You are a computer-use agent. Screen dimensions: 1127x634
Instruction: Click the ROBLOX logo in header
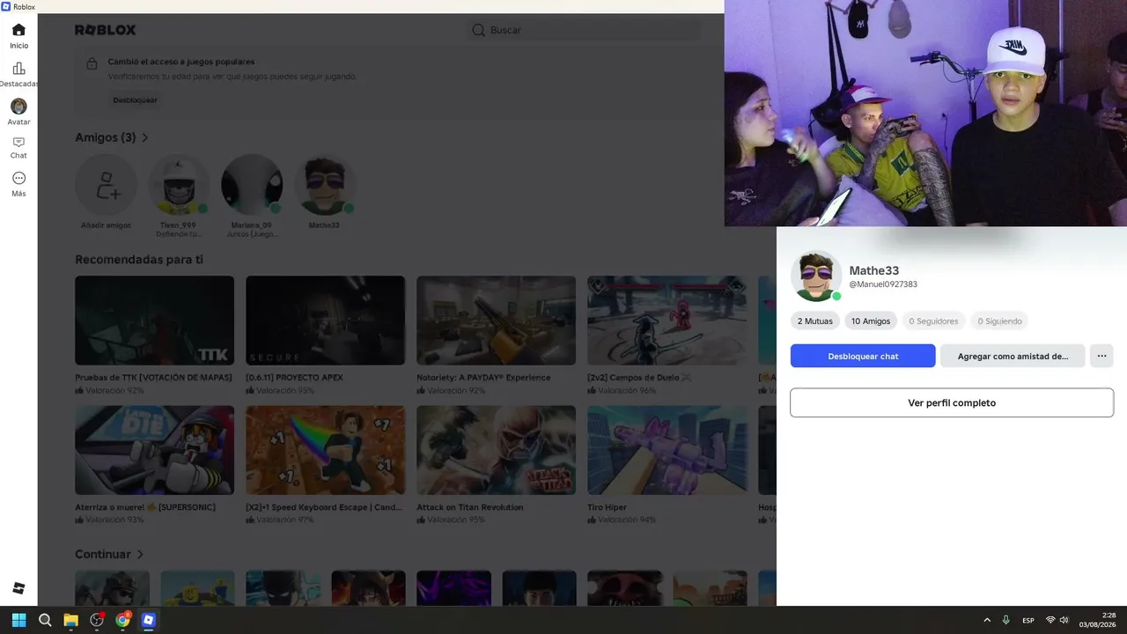tap(106, 30)
